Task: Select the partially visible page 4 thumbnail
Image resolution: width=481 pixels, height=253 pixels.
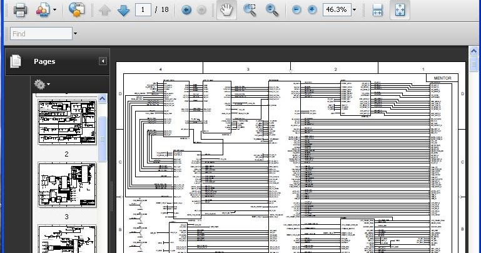Action: (67, 239)
